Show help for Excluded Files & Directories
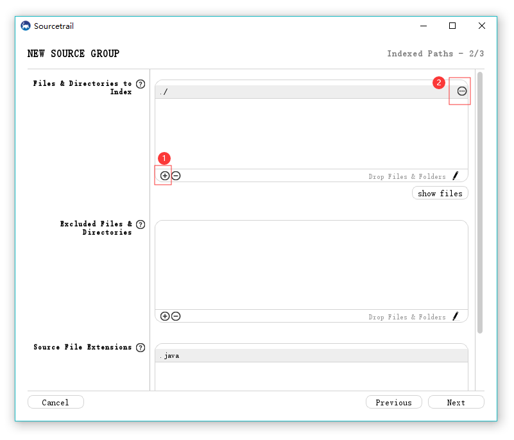The width and height of the screenshot is (514, 440). pos(141,224)
